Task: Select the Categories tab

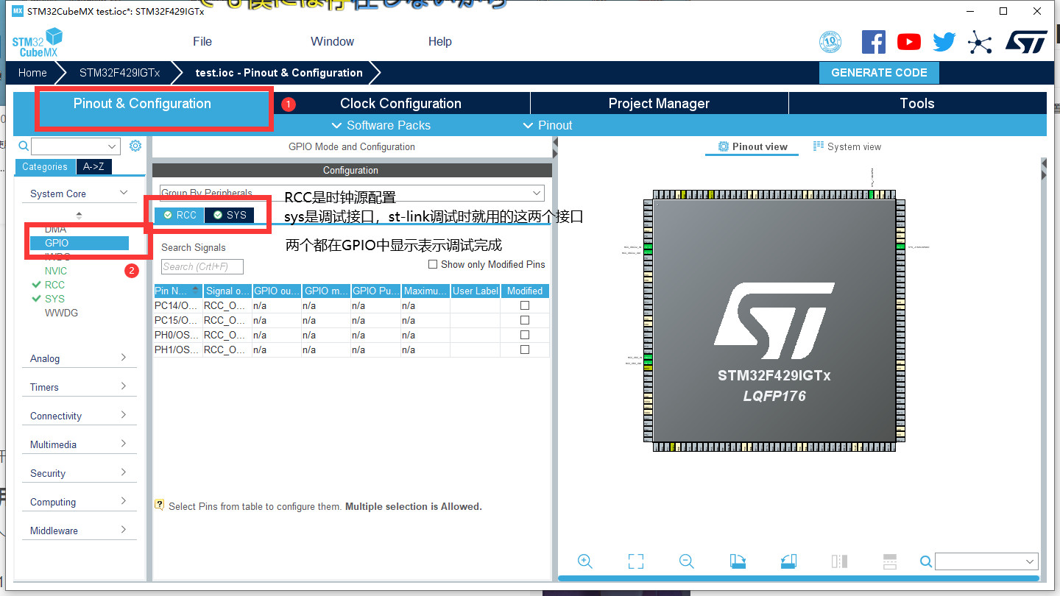Action: (45, 166)
